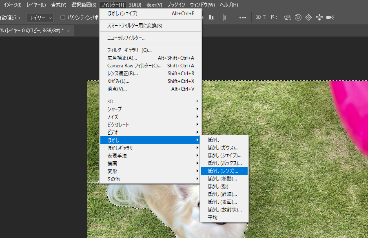Image resolution: width=368 pixels, height=238 pixels.
Task: Select the 3D pan (drag) icon
Action: 308,18
